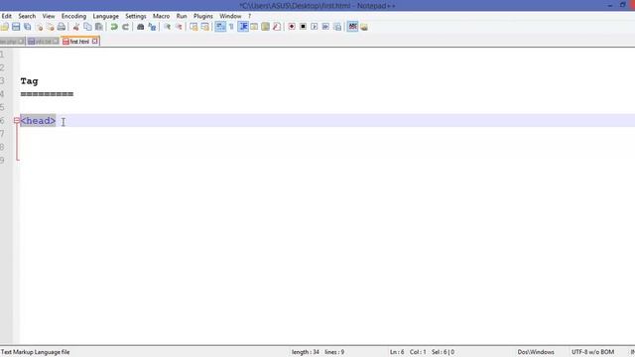
Task: Start macro recording with red dot icon
Action: [292, 27]
